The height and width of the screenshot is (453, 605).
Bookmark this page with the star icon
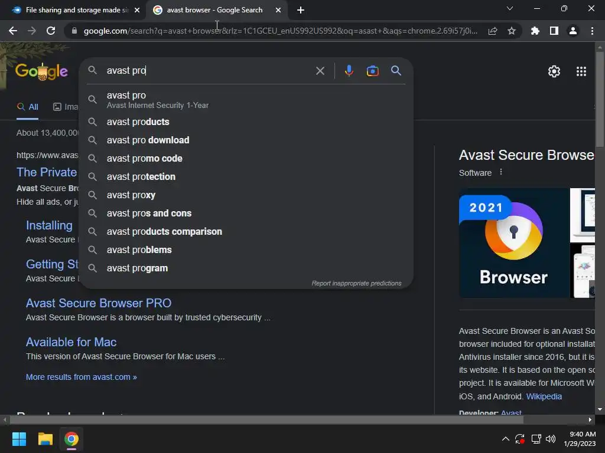click(x=511, y=31)
